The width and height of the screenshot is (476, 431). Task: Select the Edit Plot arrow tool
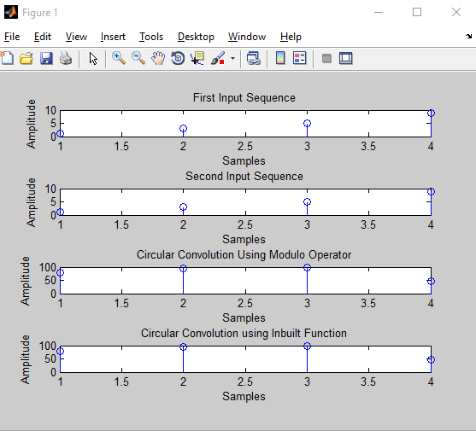click(x=93, y=58)
